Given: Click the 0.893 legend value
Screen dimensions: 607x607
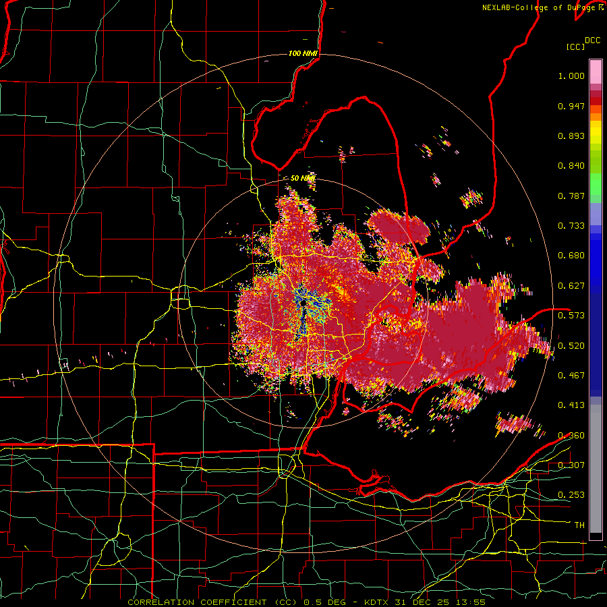Looking at the screenshot, I should [571, 136].
